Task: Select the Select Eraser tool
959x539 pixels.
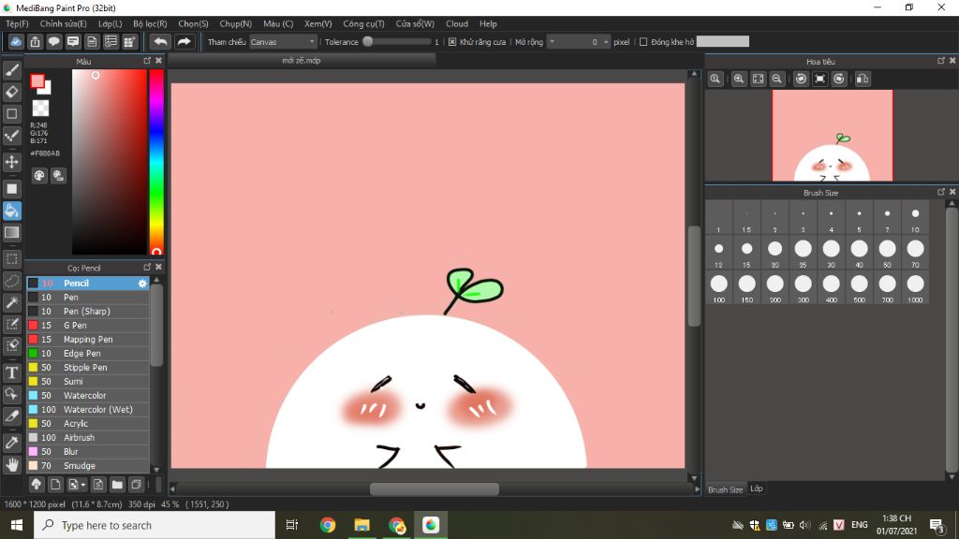Action: [11, 345]
